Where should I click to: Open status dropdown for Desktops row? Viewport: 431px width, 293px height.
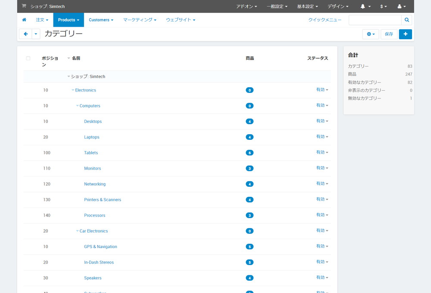[x=322, y=121]
